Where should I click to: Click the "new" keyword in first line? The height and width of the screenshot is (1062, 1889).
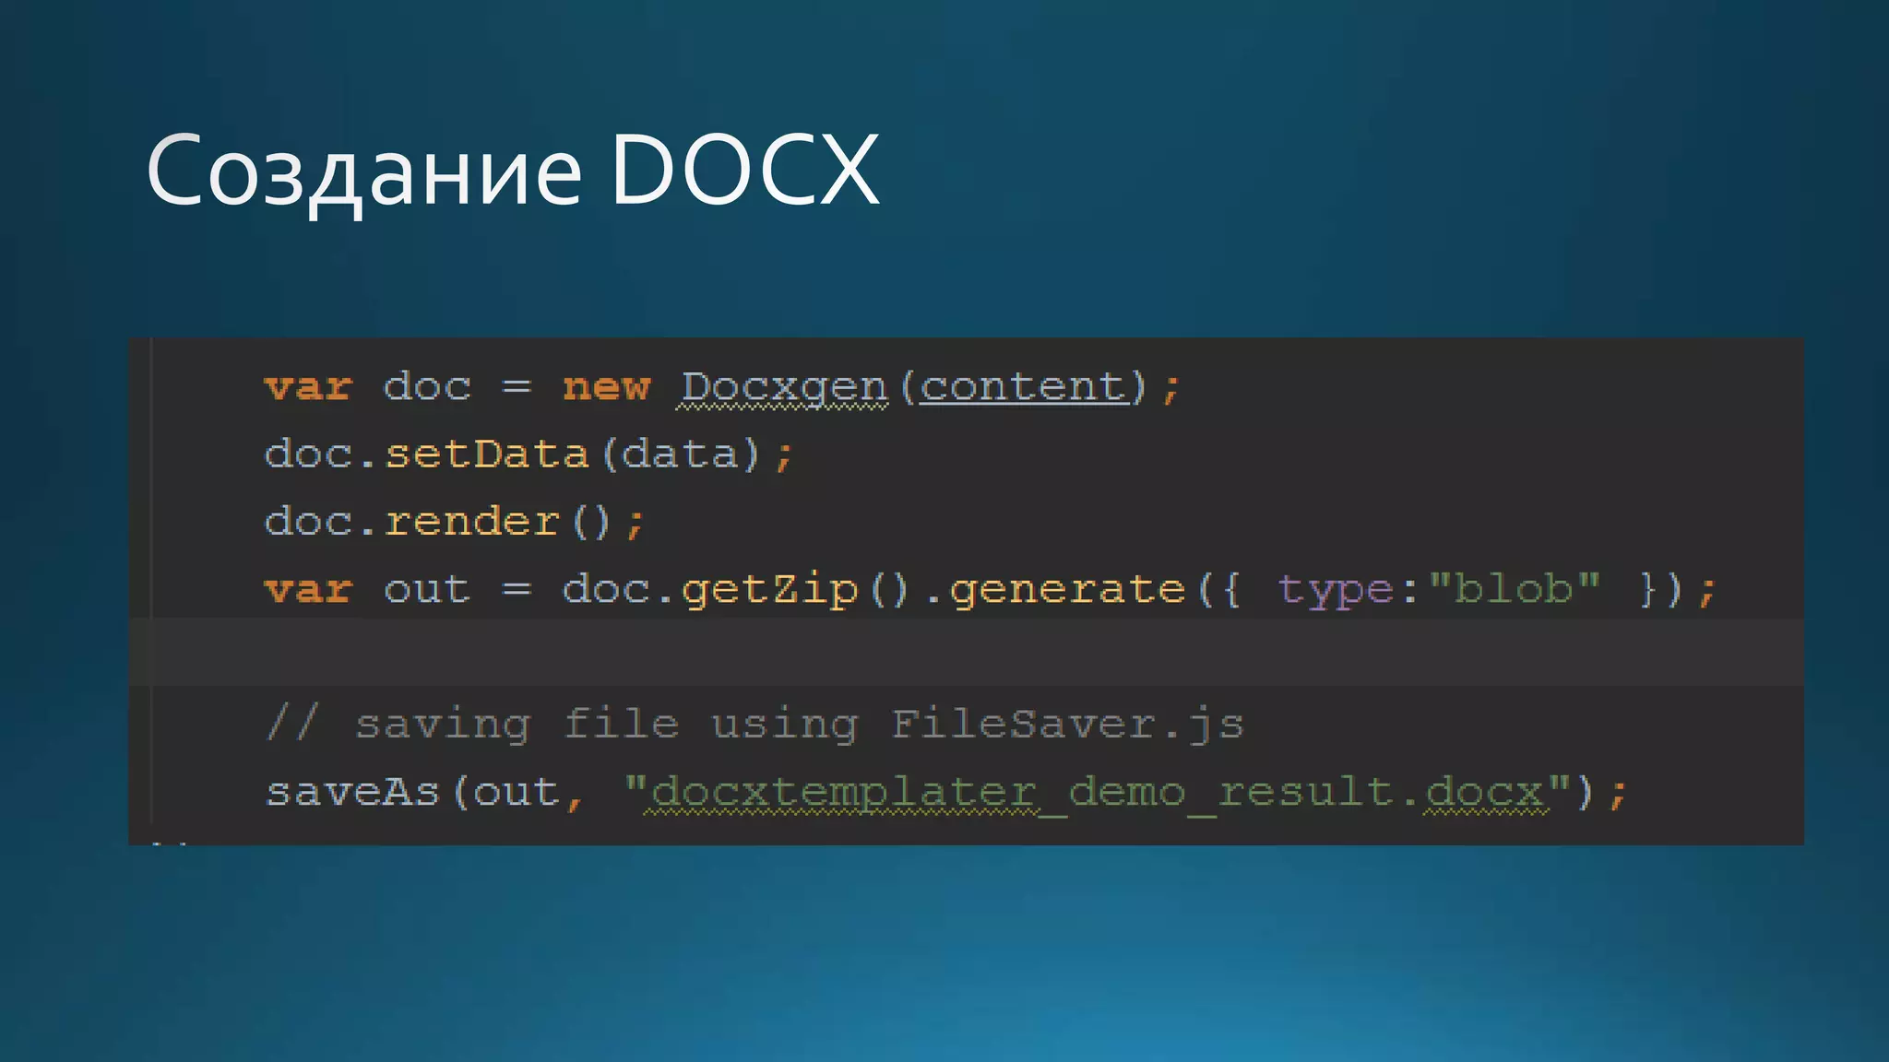(606, 387)
